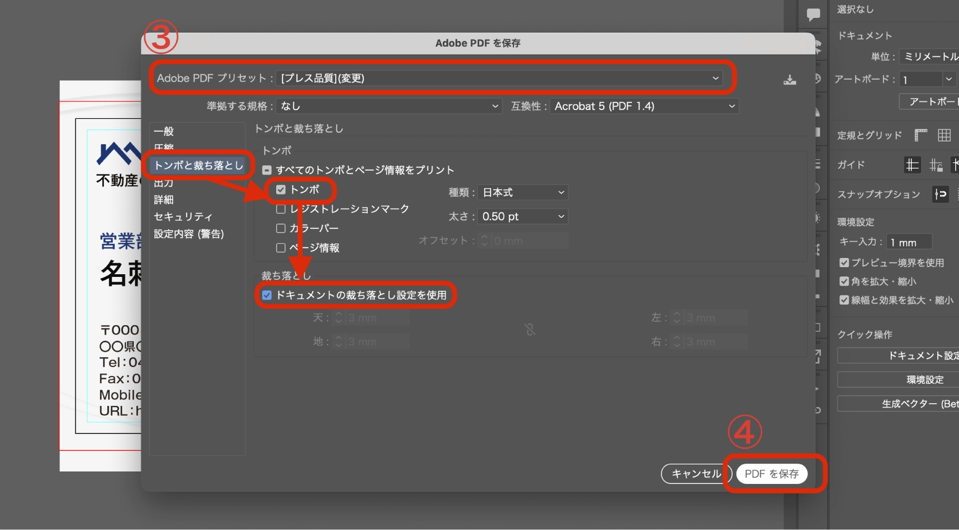Click the save preset icon beside preset dropdown
The width and height of the screenshot is (959, 530).
click(790, 80)
